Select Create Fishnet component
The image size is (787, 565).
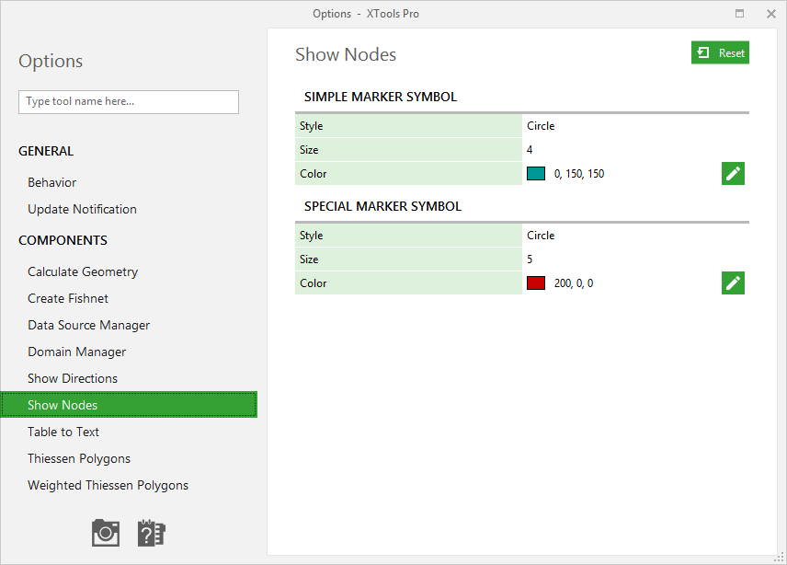[68, 298]
